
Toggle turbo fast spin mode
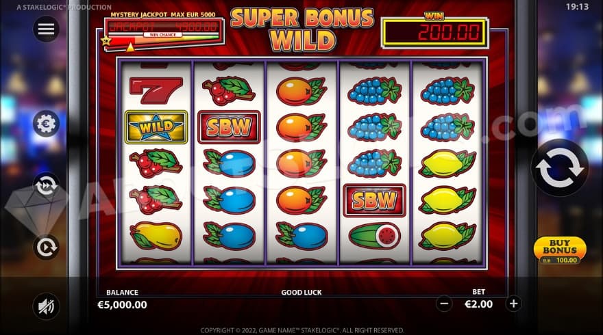click(x=46, y=186)
